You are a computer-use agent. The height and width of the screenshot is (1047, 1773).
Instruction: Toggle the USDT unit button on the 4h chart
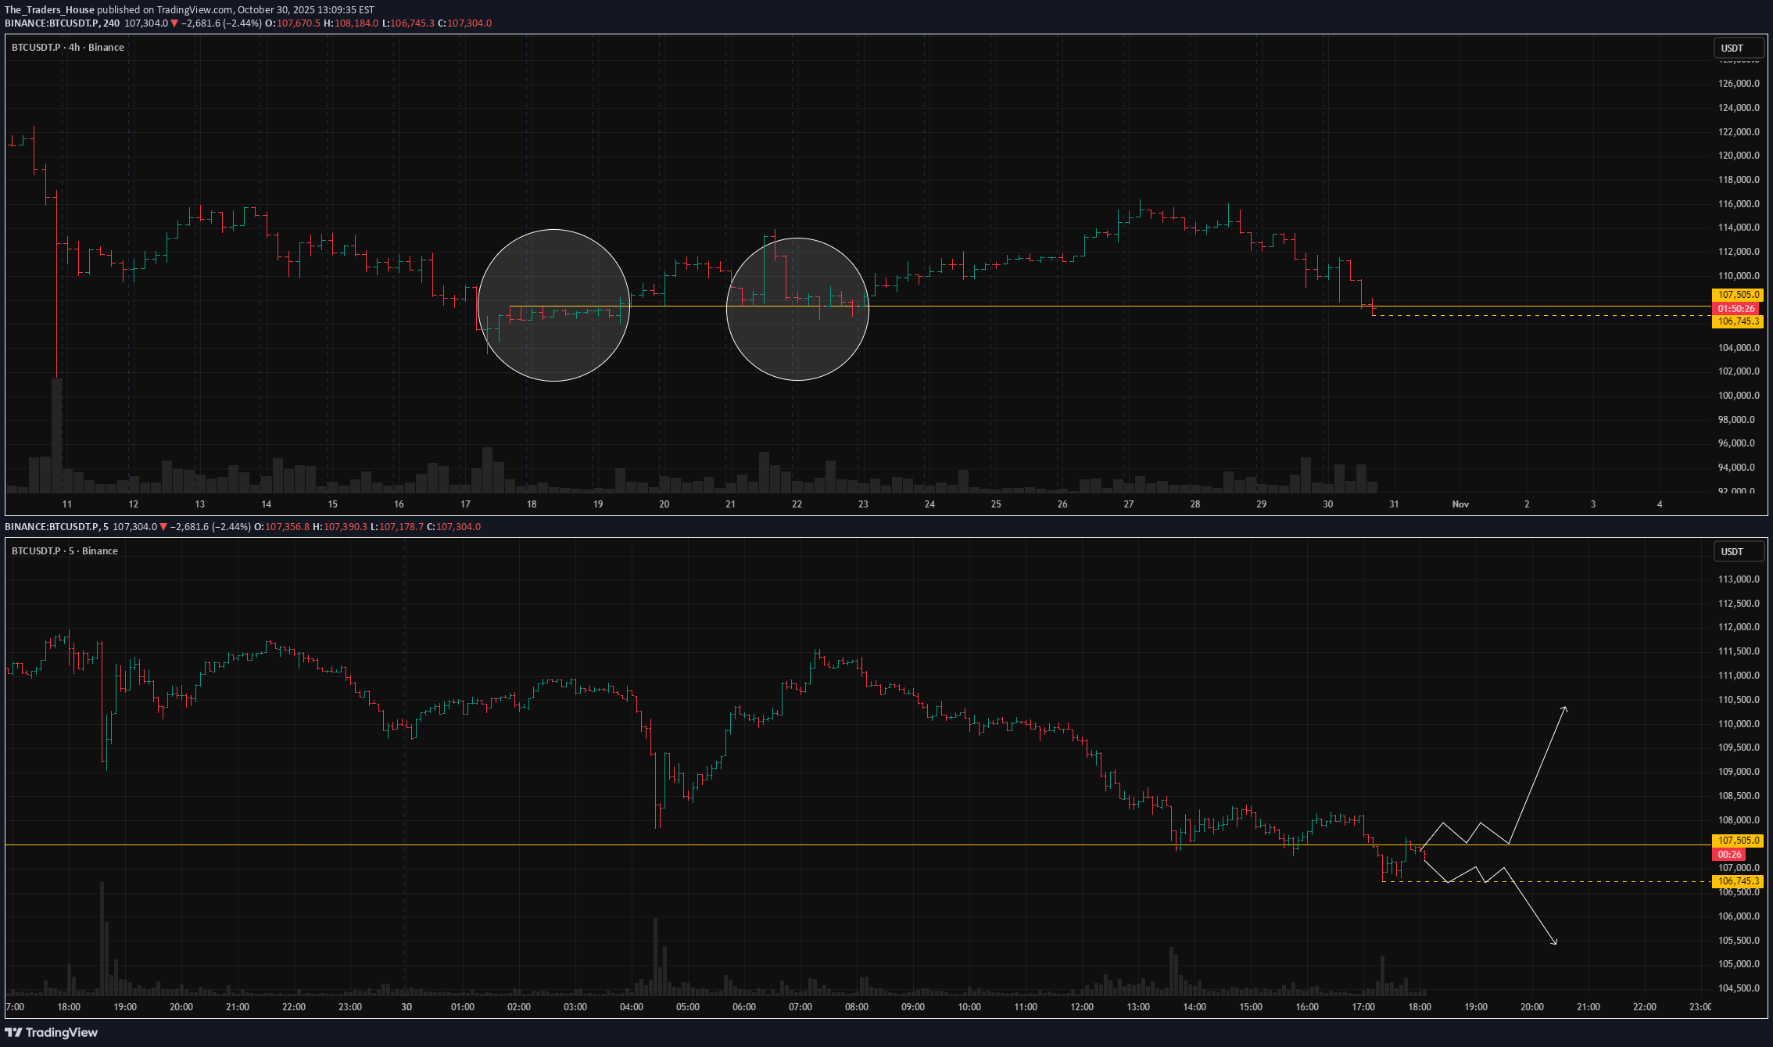[1736, 48]
